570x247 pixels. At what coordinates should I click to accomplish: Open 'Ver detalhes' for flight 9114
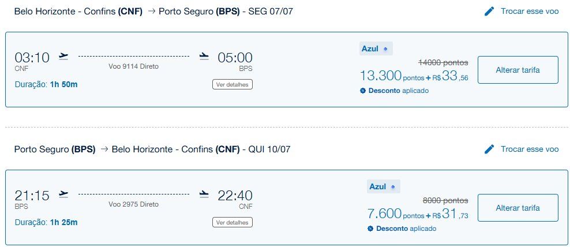pos(232,84)
